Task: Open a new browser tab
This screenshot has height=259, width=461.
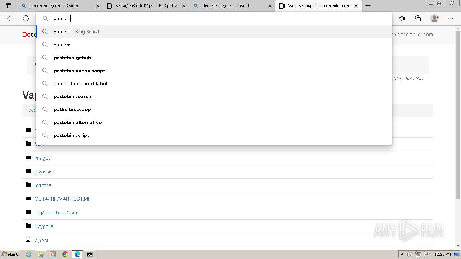Action: pos(368,6)
